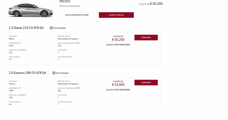Click Fiche Technique document icon for 2.0 Essence
The height and width of the screenshot is (120, 228).
tap(54, 73)
